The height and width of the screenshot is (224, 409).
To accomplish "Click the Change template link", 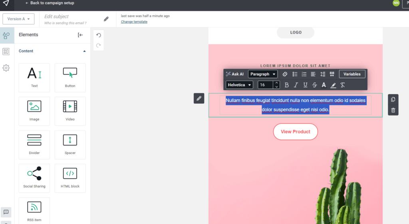I will point(134,22).
